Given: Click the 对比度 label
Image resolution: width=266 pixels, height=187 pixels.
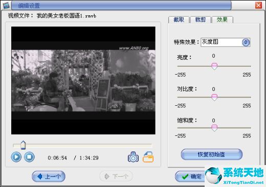Looking at the screenshot, I should pos(187,89).
